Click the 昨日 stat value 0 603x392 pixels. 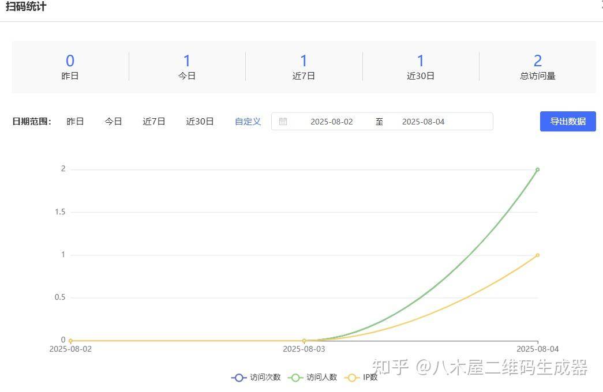70,61
